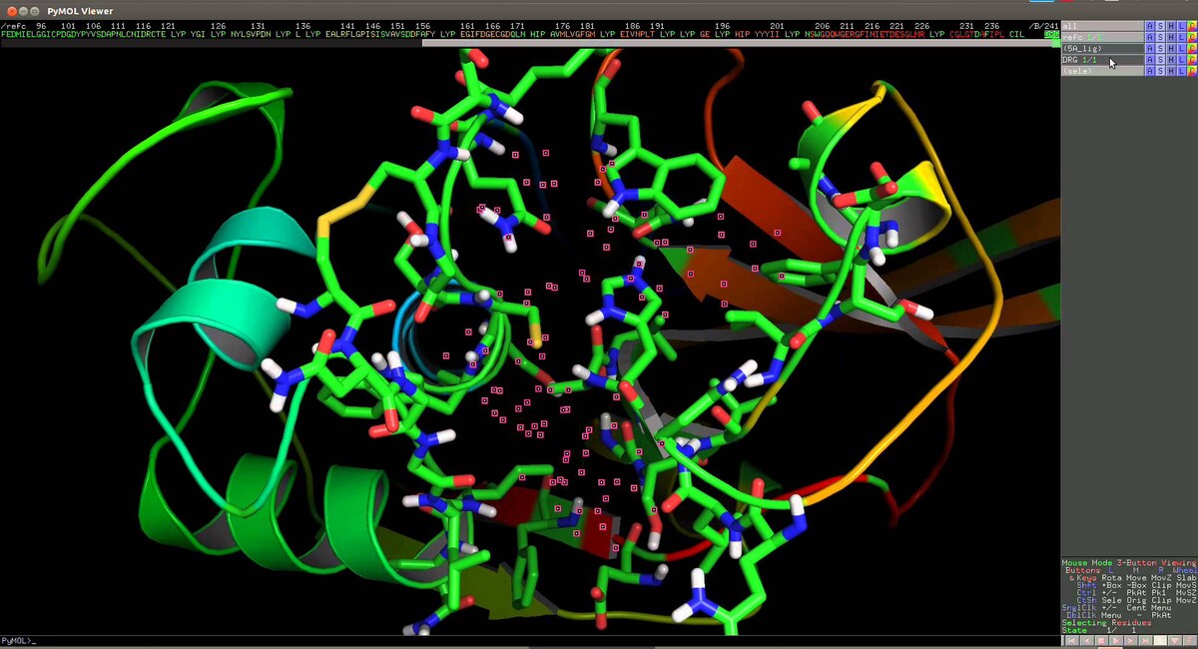This screenshot has width=1198, height=649.
Task: Open the Show menu for refc object
Action: [1160, 37]
